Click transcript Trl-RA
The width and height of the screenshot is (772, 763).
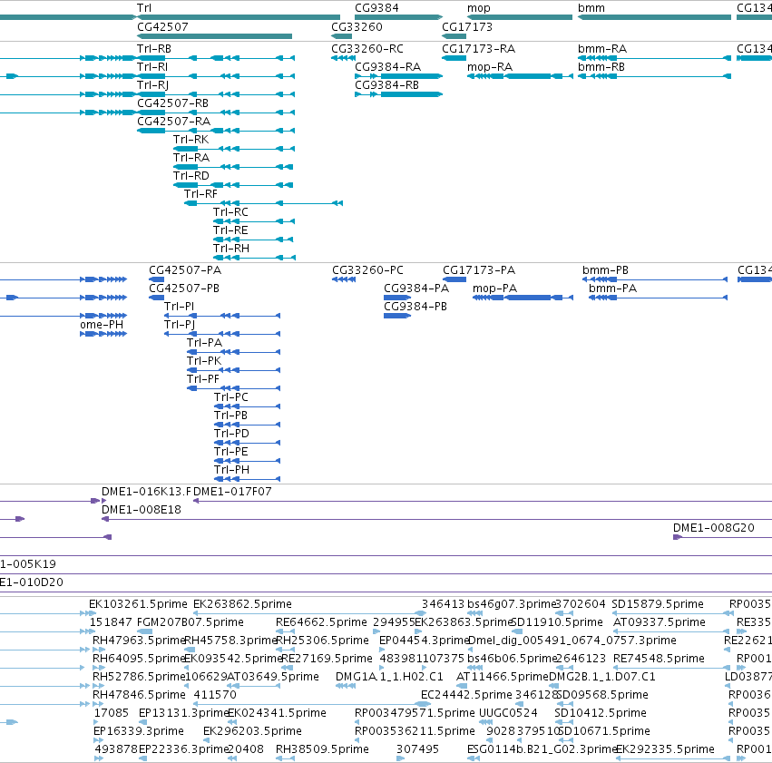tap(191, 158)
